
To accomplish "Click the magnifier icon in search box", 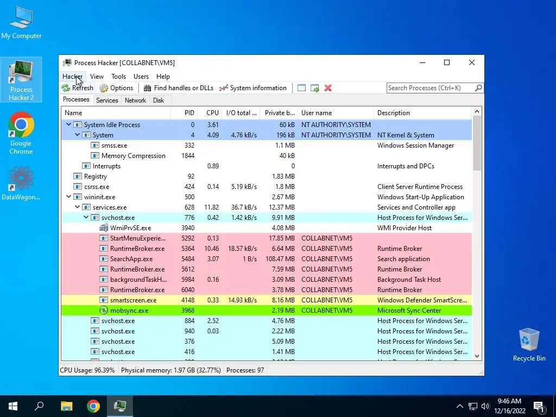I will click(478, 87).
